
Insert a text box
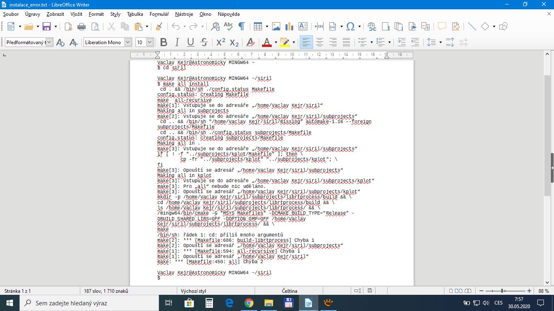point(303,27)
